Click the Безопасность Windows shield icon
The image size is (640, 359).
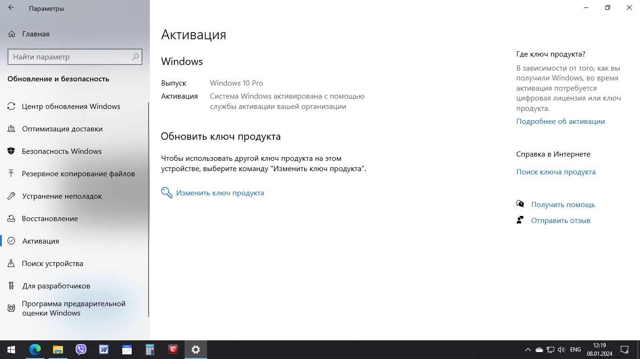[x=11, y=151]
